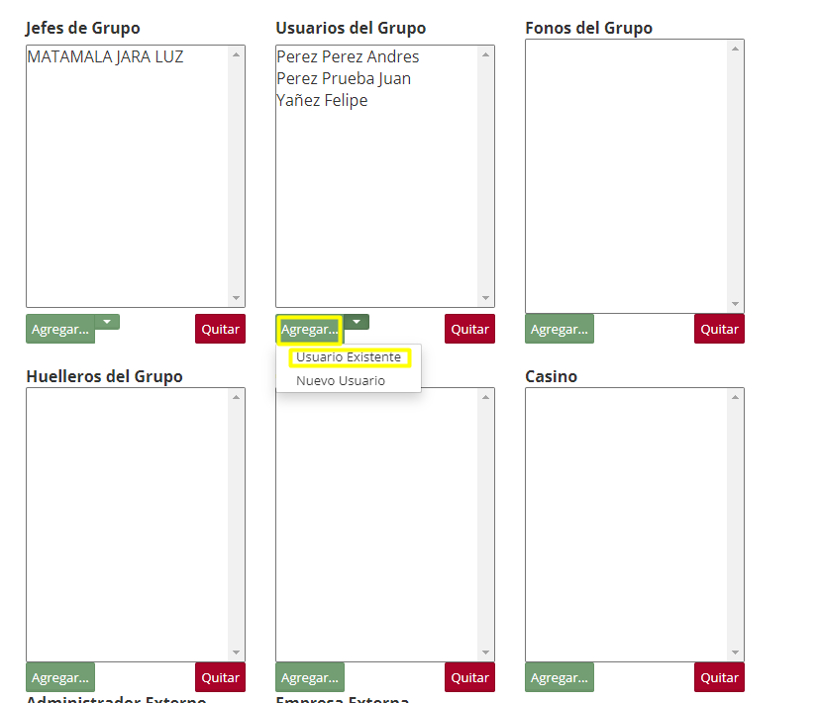
Task: Select Nuevo Usuario menu option
Action: tap(341, 381)
